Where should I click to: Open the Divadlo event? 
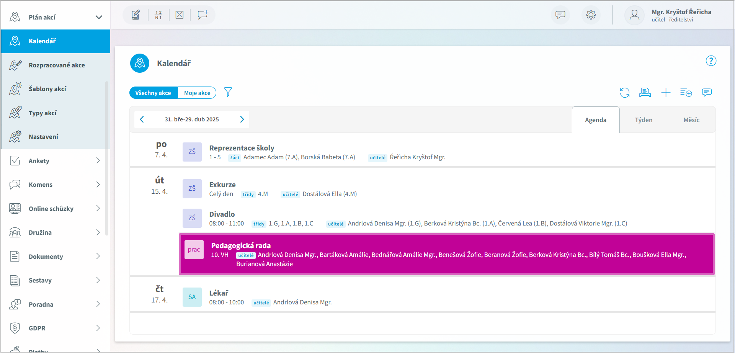coord(447,218)
